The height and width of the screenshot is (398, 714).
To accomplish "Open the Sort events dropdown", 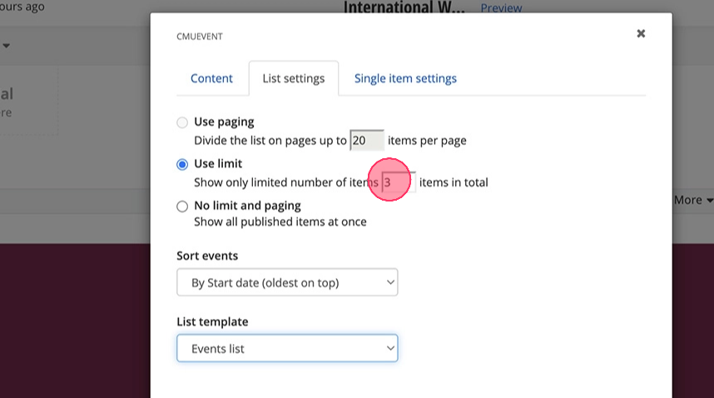I will [287, 282].
